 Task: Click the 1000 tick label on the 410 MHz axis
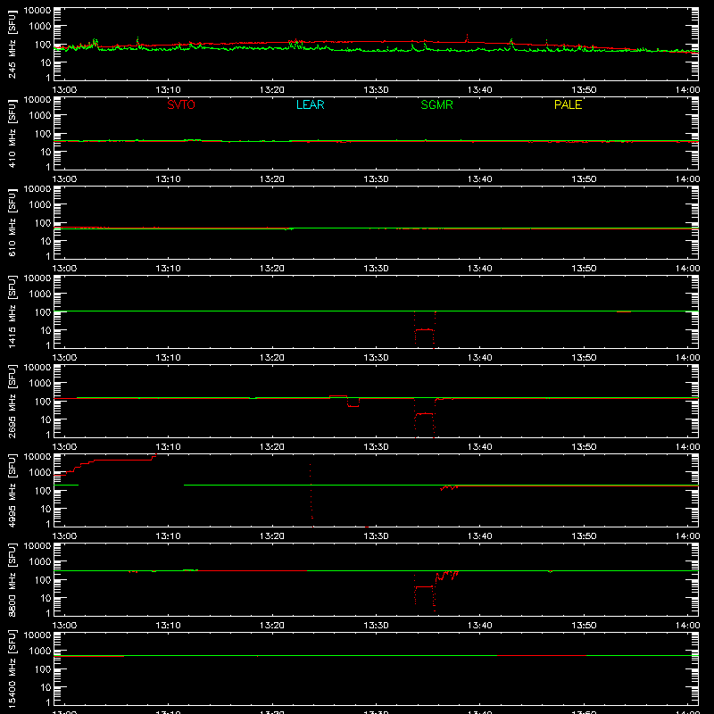(40, 116)
